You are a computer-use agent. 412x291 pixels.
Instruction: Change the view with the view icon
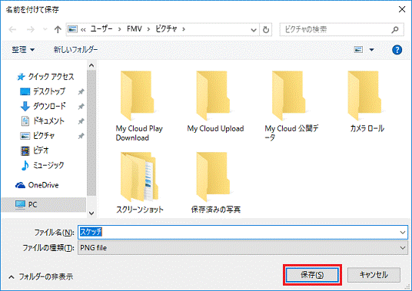pyautogui.click(x=358, y=50)
